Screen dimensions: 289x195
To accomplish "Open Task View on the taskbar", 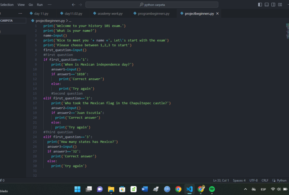I will (x=89, y=189).
